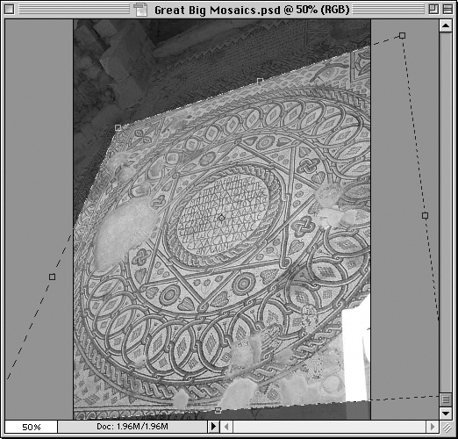This screenshot has height=439, width=458.
Task: Click the close box of Great Big Mosaics window
Action: click(9, 10)
